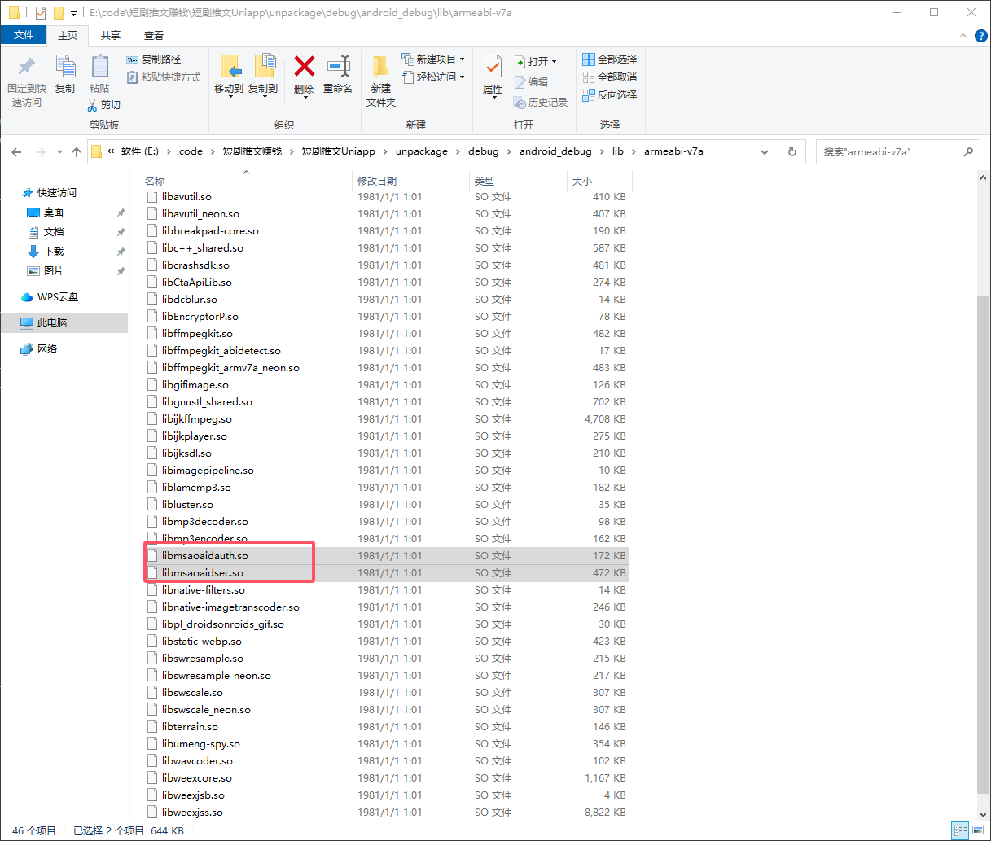Click 复制路径 copy path button
The image size is (991, 841).
coord(154,59)
